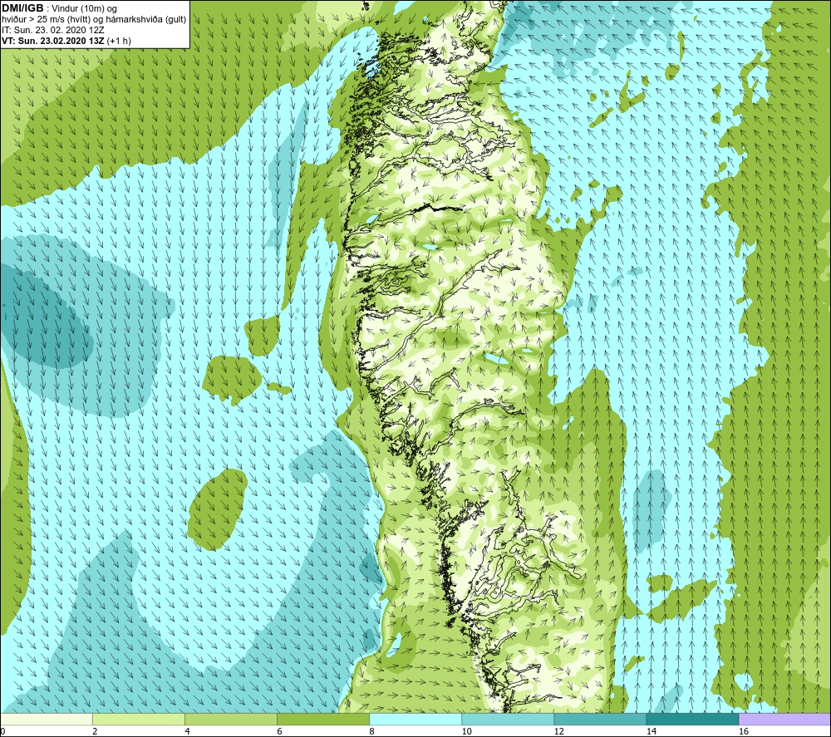Click the purple legend swatch above 16
The height and width of the screenshot is (737, 831).
click(785, 719)
